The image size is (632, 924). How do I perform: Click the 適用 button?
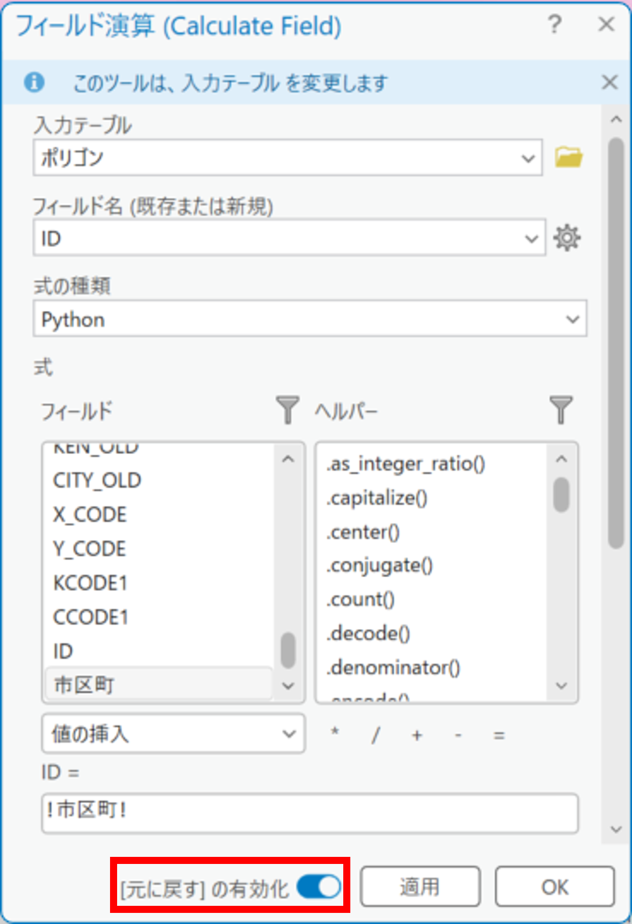[x=419, y=887]
